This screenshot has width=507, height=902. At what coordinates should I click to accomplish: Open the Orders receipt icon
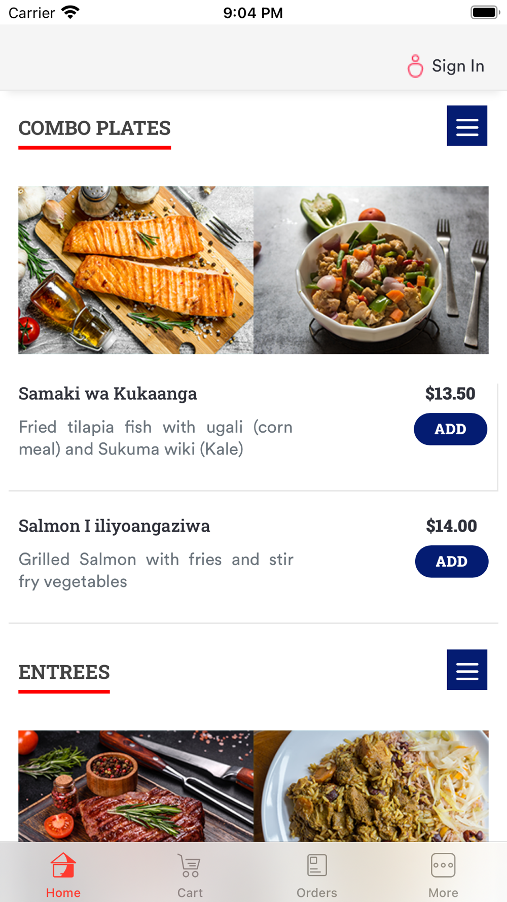(x=317, y=865)
